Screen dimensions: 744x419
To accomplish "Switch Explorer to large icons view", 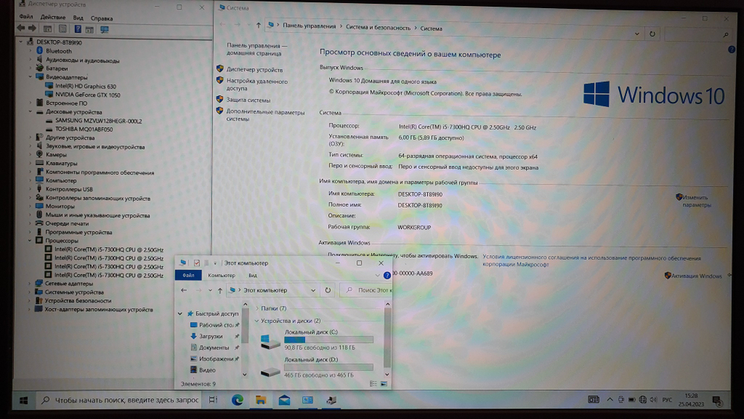I will [x=384, y=383].
